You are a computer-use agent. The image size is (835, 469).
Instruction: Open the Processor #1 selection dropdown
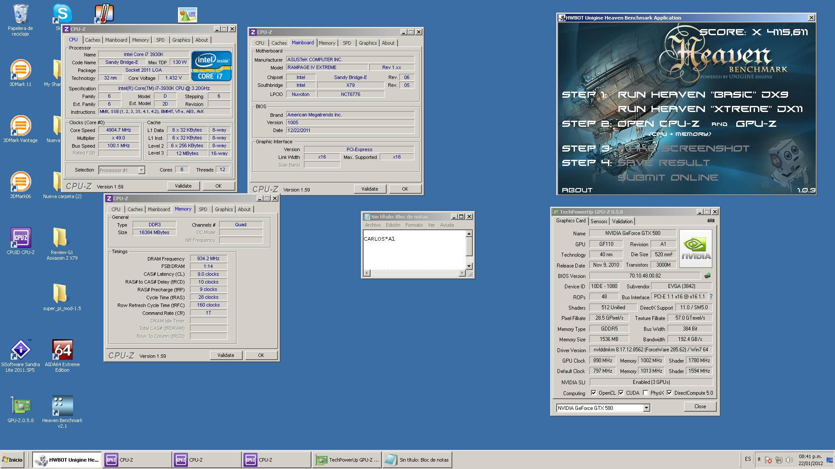121,170
